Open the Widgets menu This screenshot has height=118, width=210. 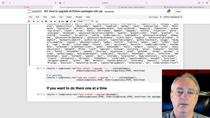tap(79, 17)
